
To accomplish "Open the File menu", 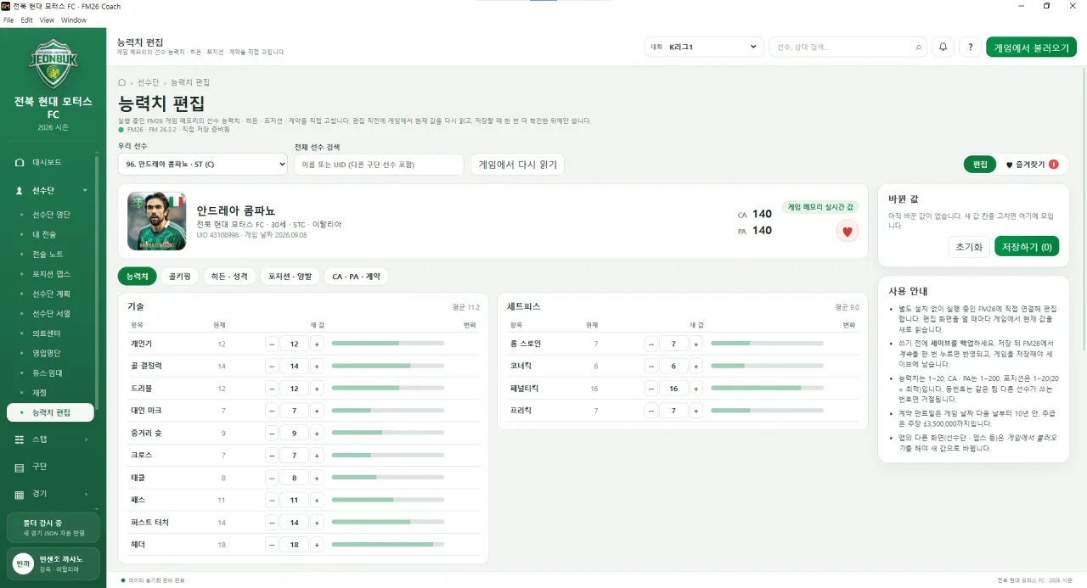I will [8, 20].
